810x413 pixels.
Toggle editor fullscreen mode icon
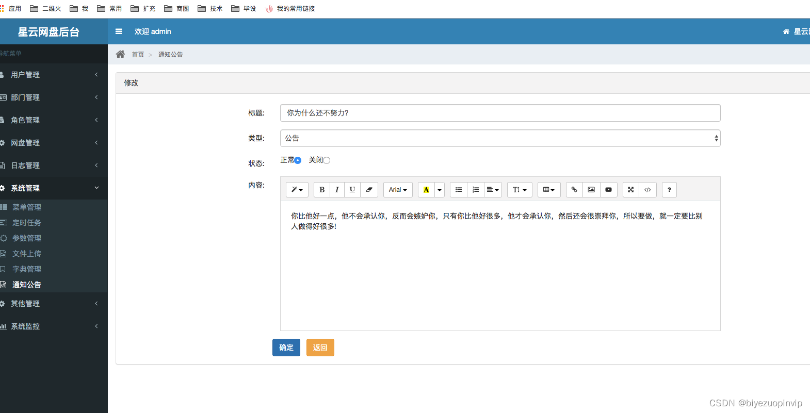point(631,190)
